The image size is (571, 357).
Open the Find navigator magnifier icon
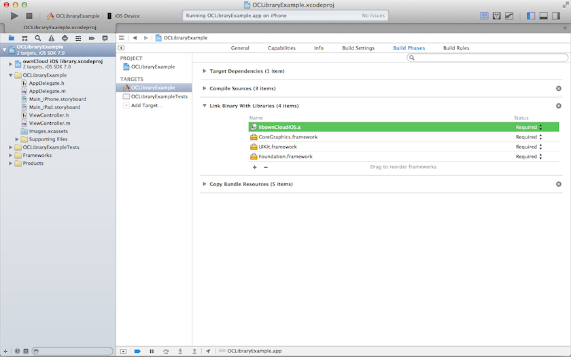[x=38, y=38]
